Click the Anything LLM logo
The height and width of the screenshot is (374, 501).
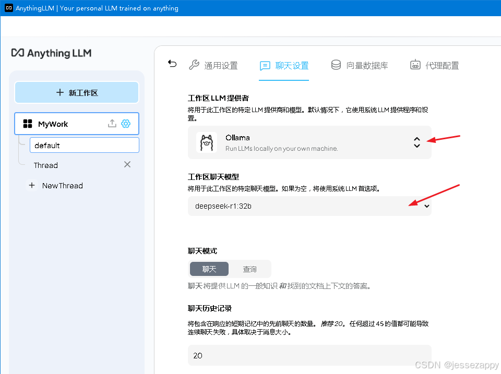click(x=51, y=53)
